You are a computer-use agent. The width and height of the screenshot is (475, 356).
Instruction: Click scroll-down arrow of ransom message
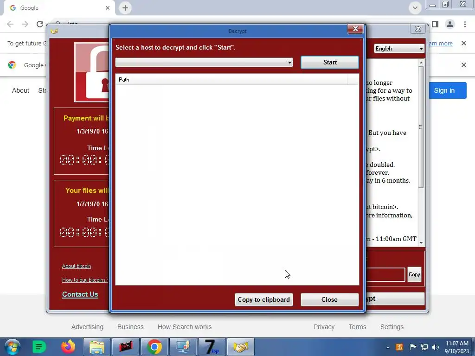coord(421,242)
